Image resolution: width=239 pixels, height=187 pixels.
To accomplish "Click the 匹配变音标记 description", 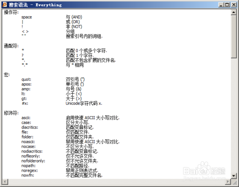I will click(80, 127).
